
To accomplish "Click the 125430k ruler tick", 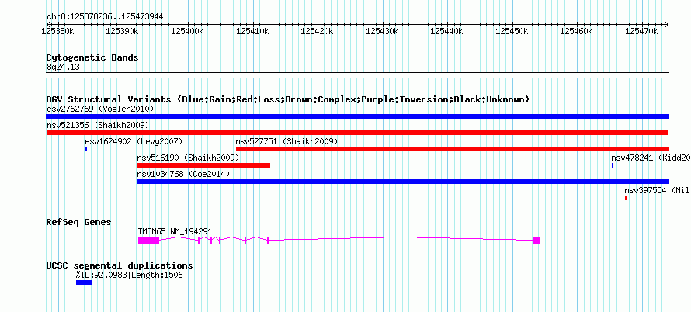I will 383,31.
